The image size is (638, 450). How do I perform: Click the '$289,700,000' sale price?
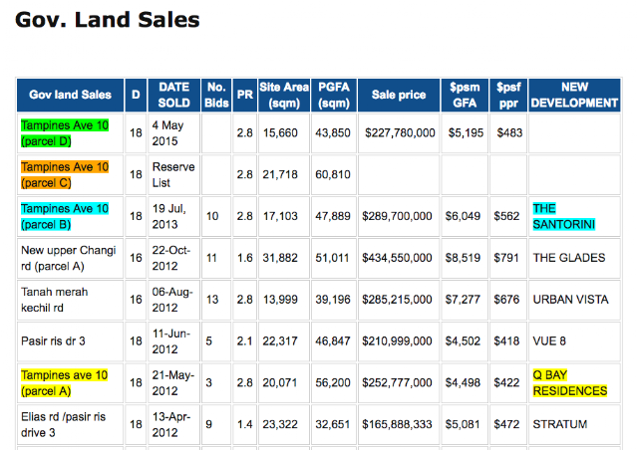pyautogui.click(x=397, y=216)
